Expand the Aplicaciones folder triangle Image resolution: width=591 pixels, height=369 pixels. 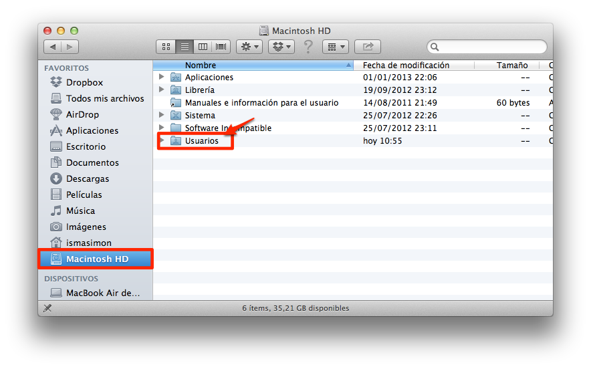[x=162, y=77]
